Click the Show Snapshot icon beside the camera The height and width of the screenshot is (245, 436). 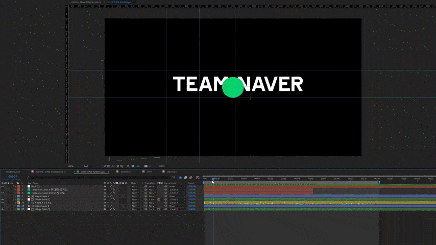point(150,166)
